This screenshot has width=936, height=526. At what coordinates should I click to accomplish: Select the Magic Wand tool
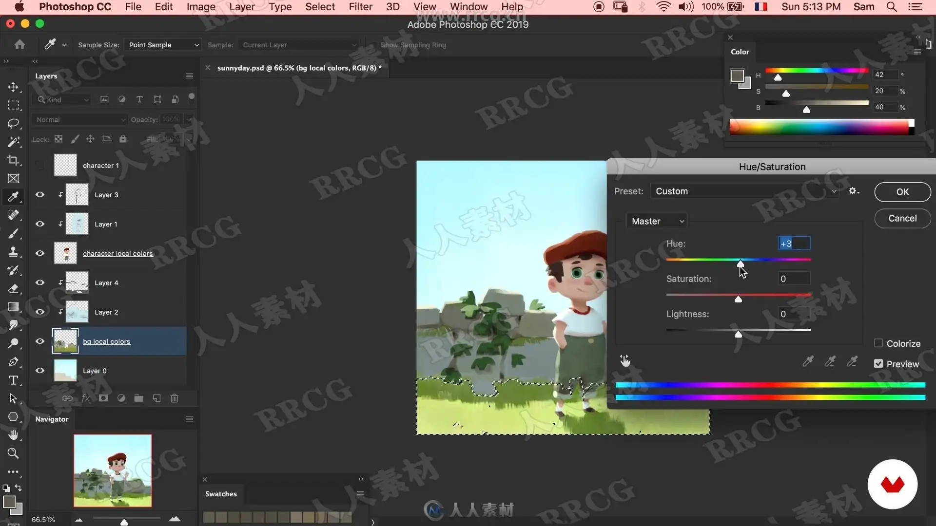[x=13, y=142]
